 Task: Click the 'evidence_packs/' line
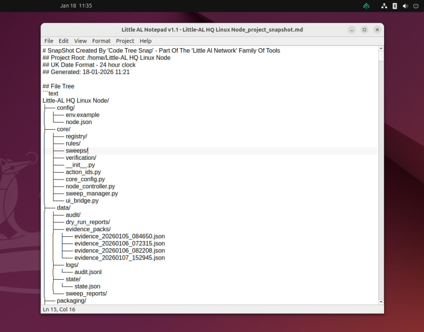[88, 229]
